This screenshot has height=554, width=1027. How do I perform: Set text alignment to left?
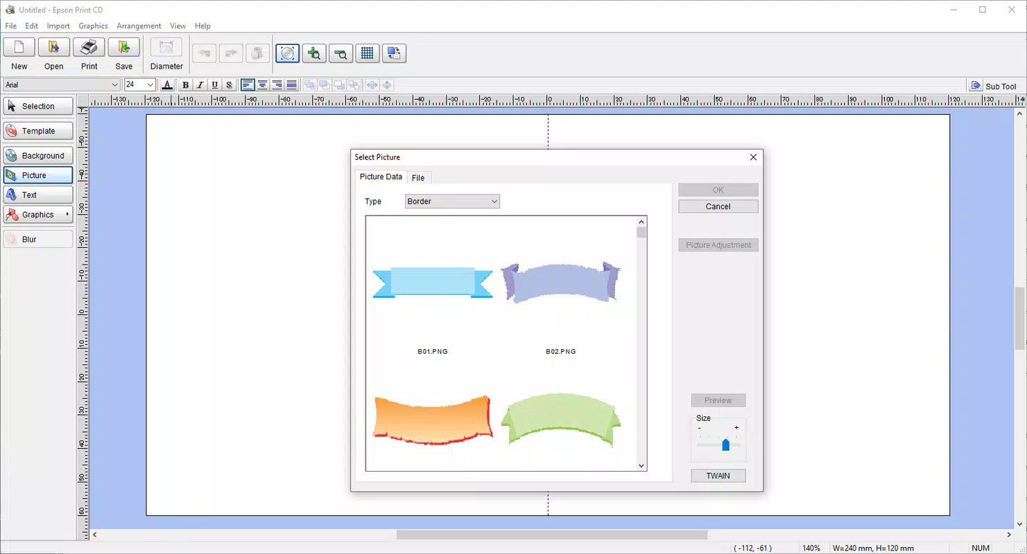[x=248, y=85]
